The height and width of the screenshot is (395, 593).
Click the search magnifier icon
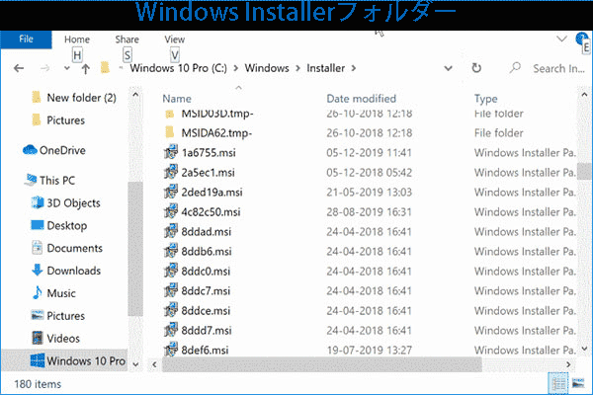coord(515,68)
